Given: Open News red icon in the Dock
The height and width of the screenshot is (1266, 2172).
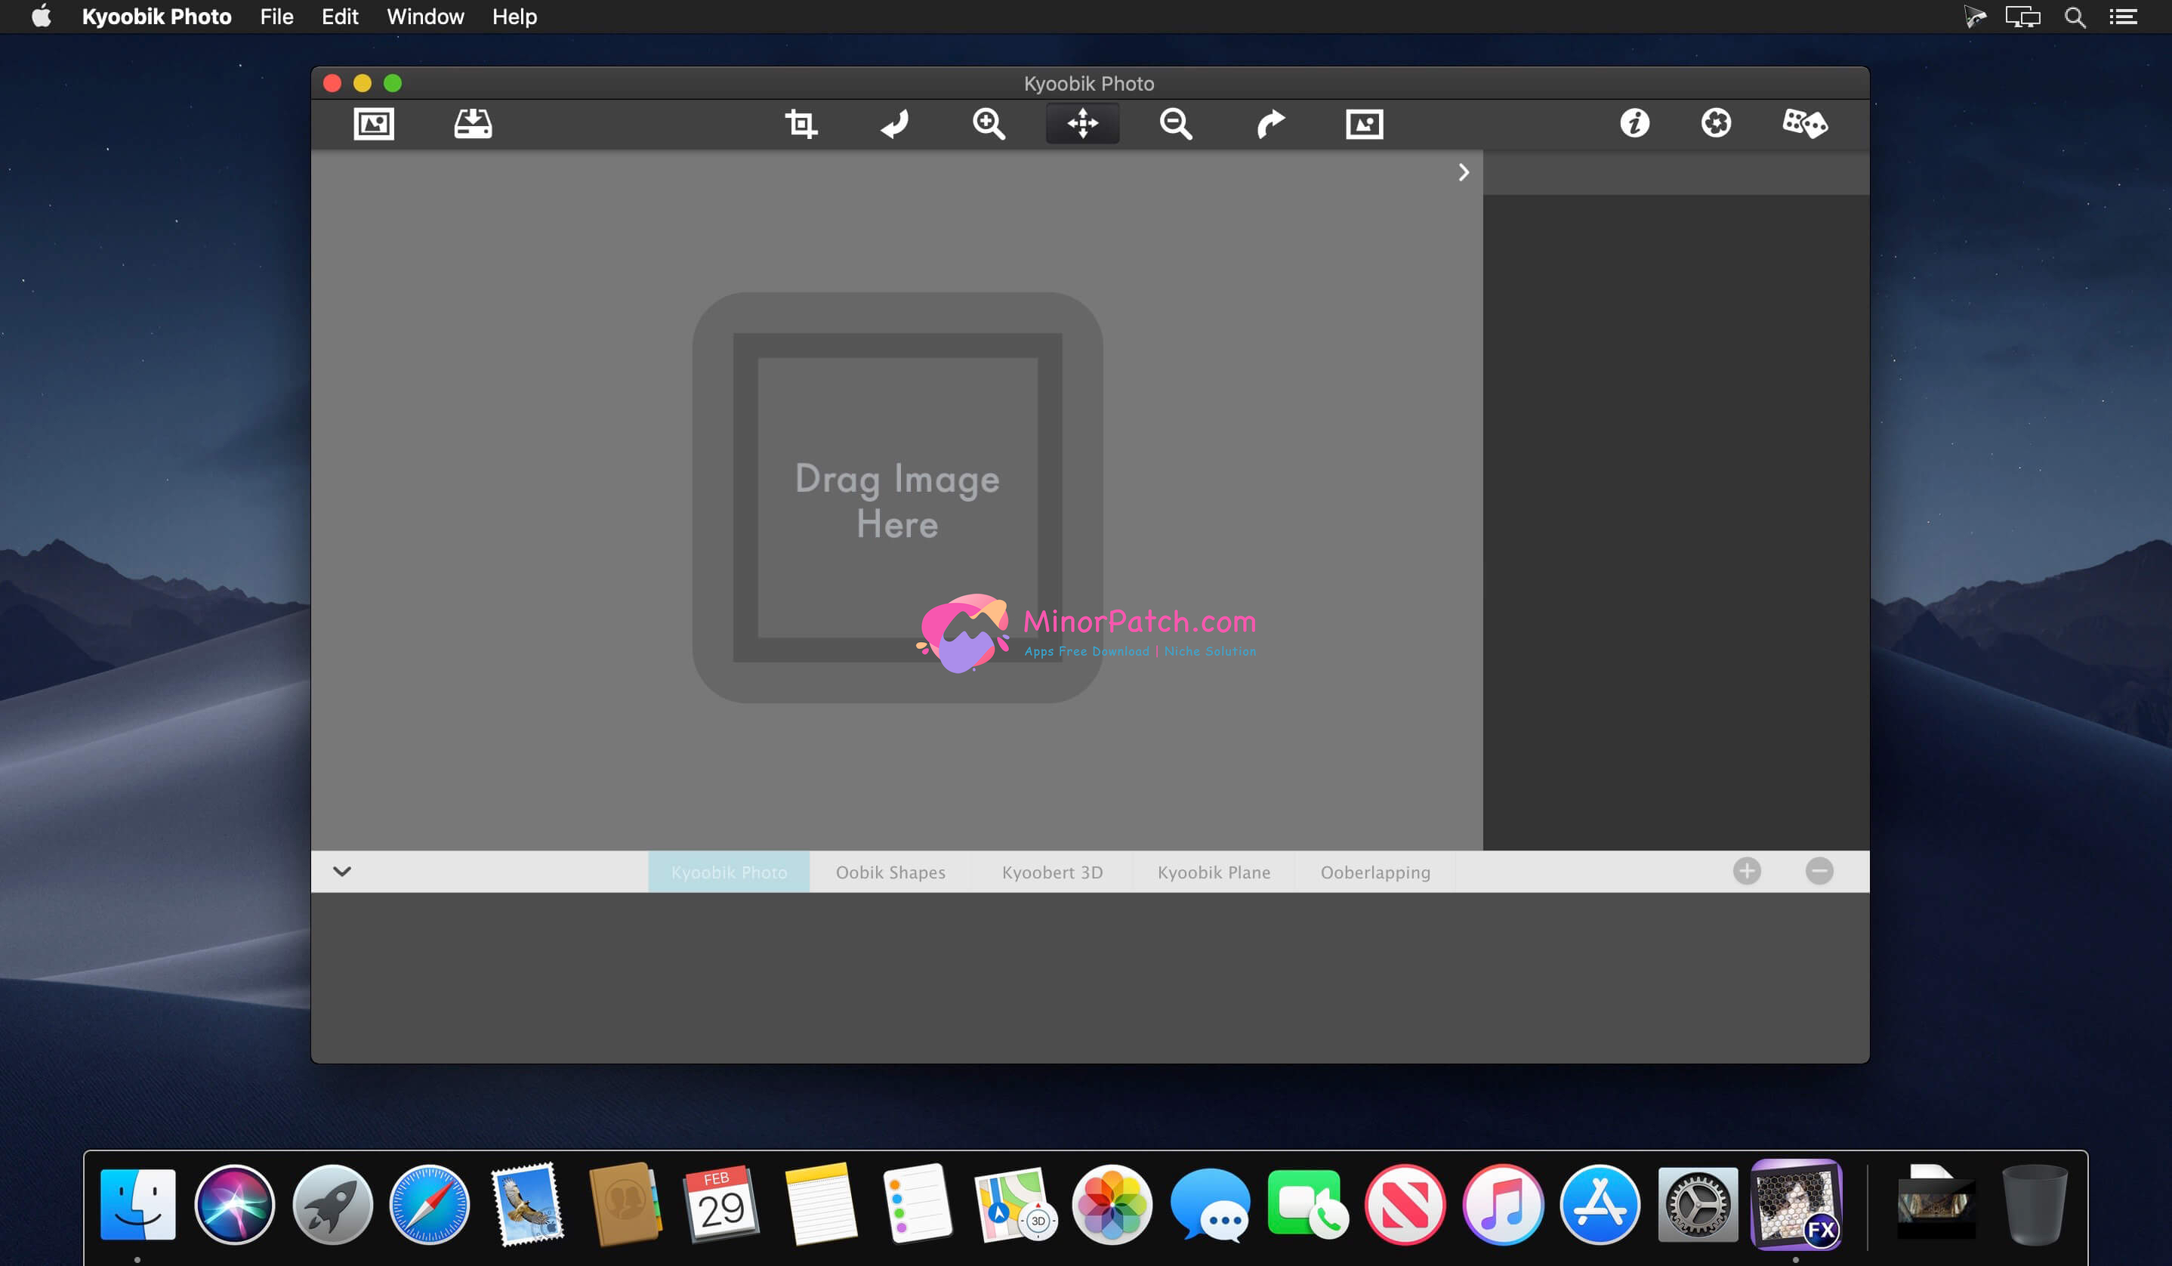Looking at the screenshot, I should coord(1405,1204).
